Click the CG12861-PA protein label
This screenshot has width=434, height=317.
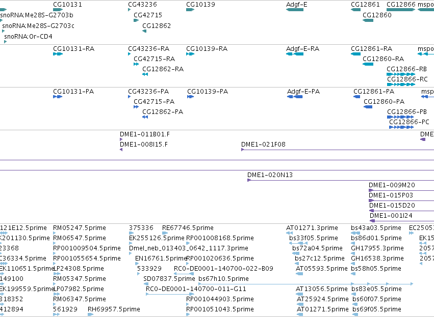coord(374,92)
